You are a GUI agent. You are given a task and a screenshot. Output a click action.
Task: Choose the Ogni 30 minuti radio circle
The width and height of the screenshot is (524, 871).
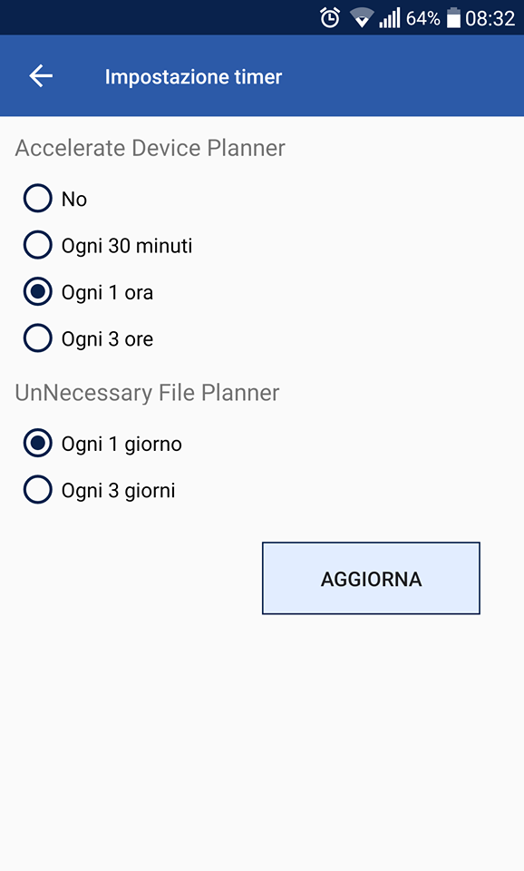coord(38,246)
